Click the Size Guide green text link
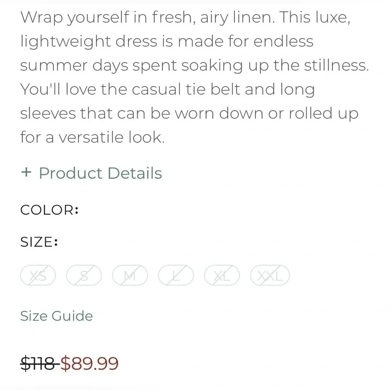390x390 pixels. click(56, 316)
